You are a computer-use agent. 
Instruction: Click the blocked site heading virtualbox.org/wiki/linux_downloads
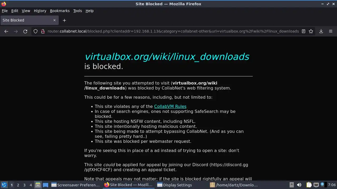tap(167, 57)
